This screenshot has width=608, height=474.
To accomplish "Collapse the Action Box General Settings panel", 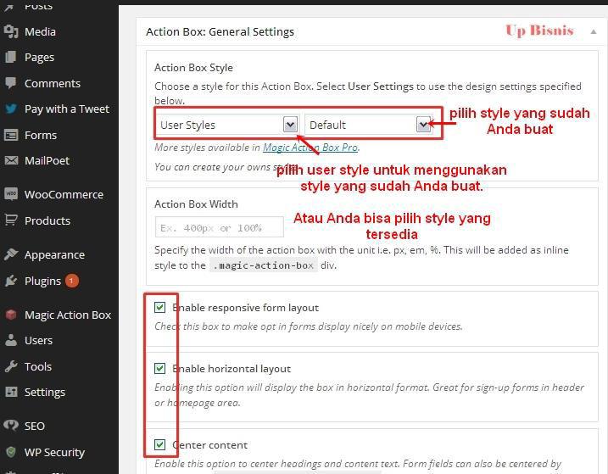I will [x=594, y=32].
